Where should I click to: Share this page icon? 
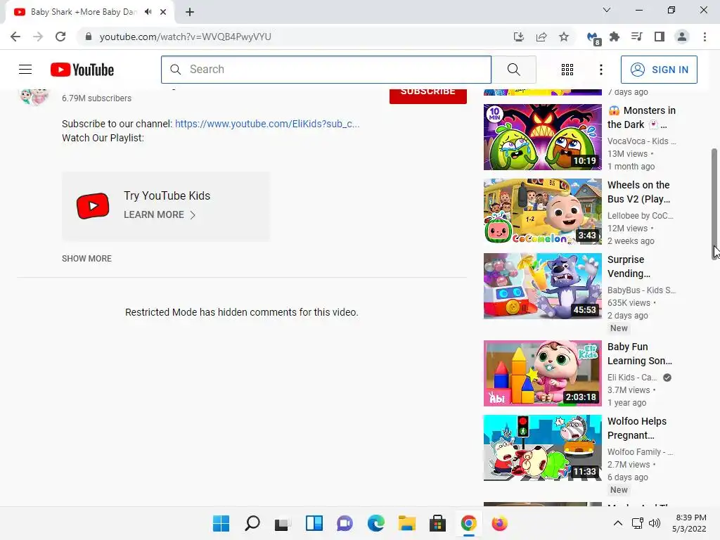point(541,37)
